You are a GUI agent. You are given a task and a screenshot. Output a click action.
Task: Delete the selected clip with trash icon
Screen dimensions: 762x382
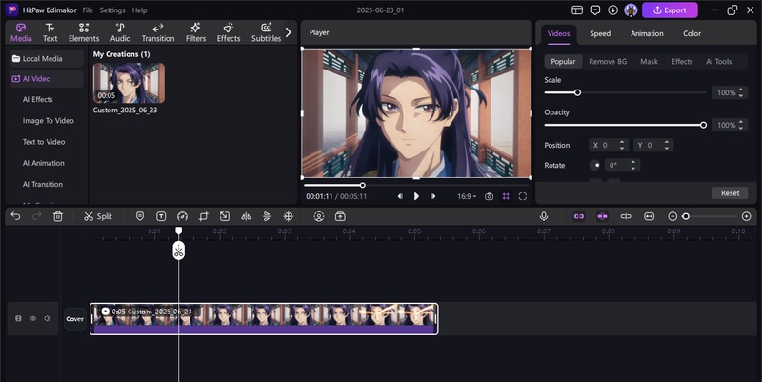58,216
